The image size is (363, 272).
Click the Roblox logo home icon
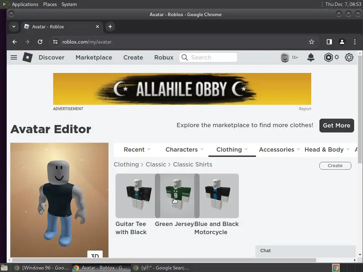point(28,57)
